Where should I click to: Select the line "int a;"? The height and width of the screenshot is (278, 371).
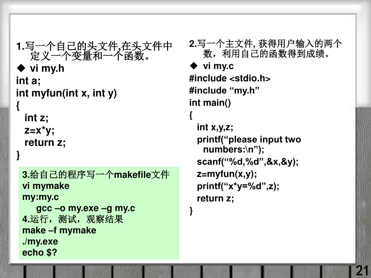[x=28, y=81]
